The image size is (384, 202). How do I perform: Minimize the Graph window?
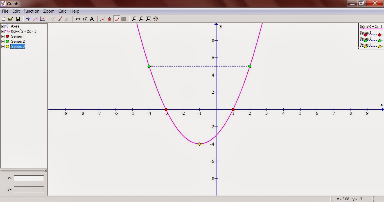point(353,3)
